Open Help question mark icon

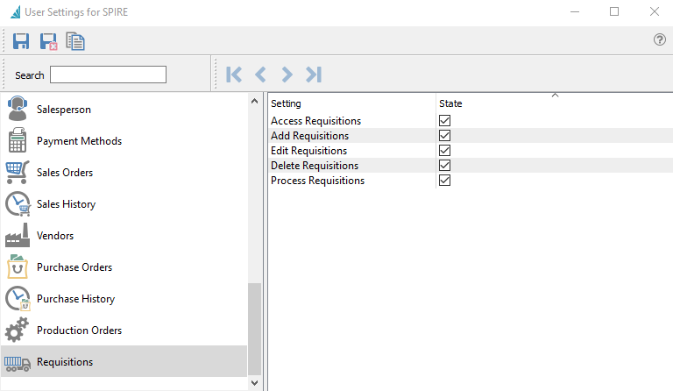pyautogui.click(x=660, y=40)
